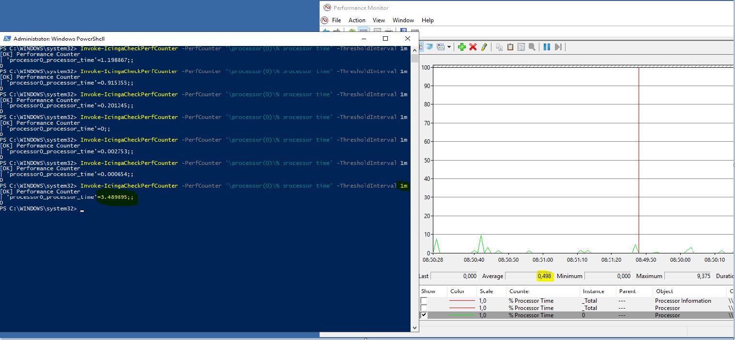
Task: Click the Change graph type icon
Action: [x=440, y=47]
